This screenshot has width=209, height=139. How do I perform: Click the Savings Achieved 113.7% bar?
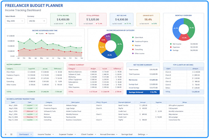143,92
